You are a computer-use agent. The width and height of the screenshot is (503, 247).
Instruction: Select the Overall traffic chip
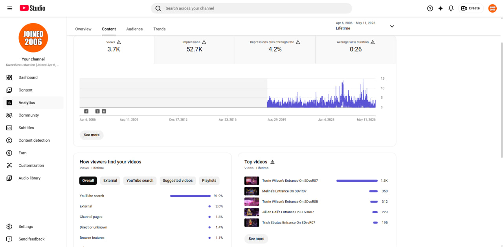click(x=88, y=181)
